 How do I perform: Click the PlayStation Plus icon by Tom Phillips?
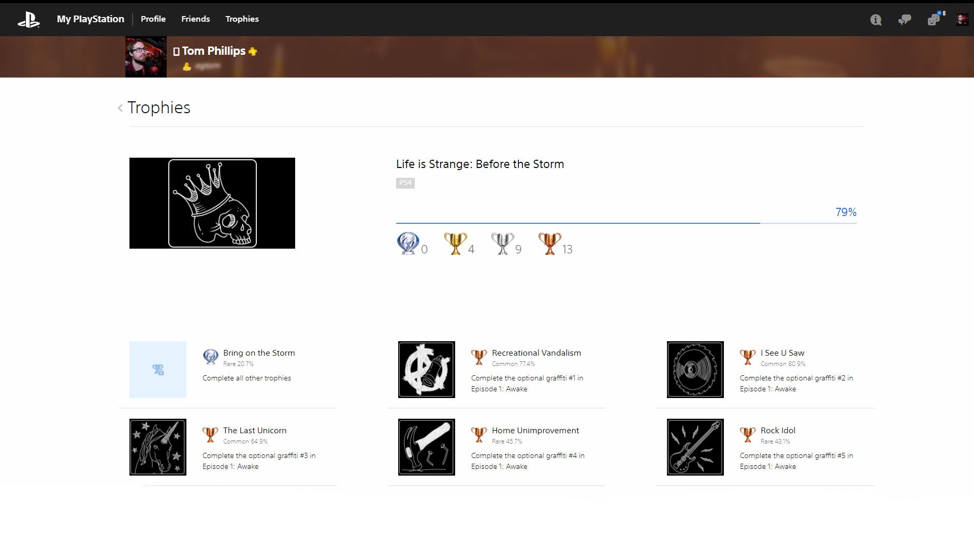[x=253, y=51]
